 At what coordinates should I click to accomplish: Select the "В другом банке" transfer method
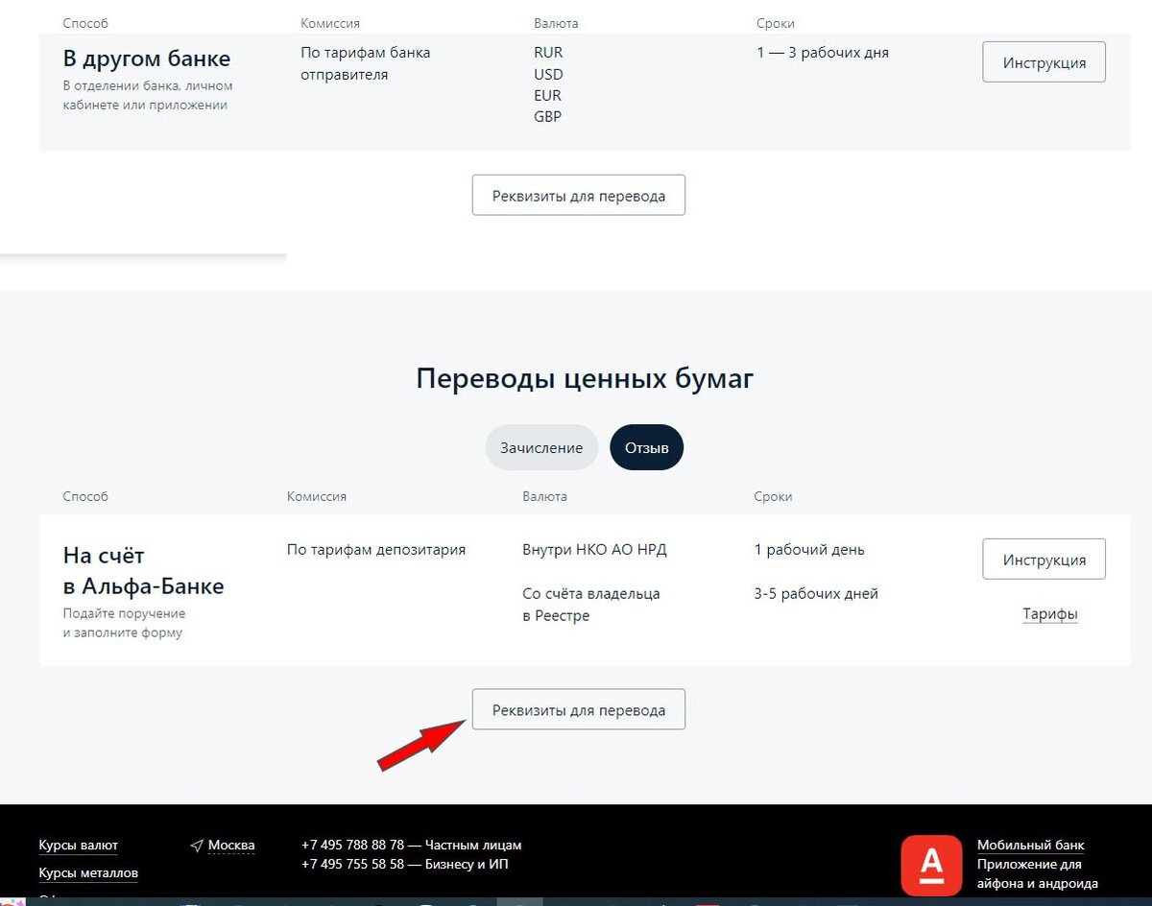(146, 58)
